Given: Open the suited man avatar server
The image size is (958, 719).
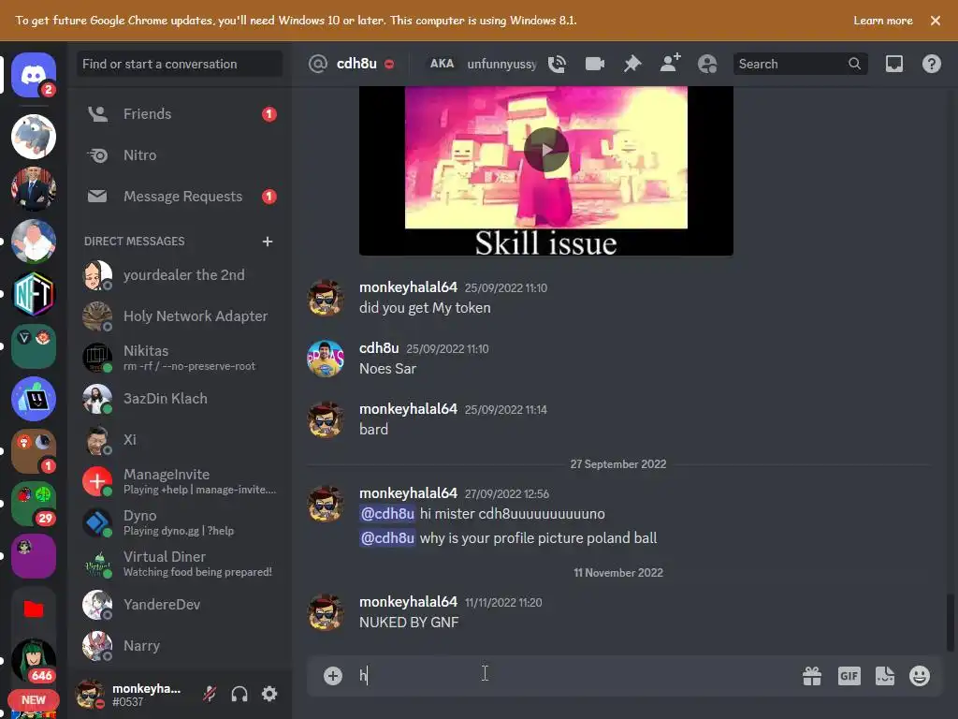Looking at the screenshot, I should pyautogui.click(x=34, y=189).
